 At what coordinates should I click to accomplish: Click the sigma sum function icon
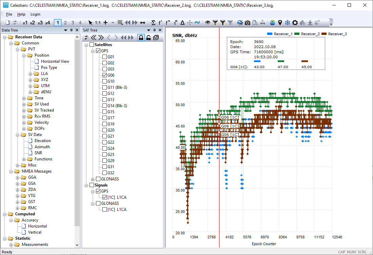click(153, 23)
